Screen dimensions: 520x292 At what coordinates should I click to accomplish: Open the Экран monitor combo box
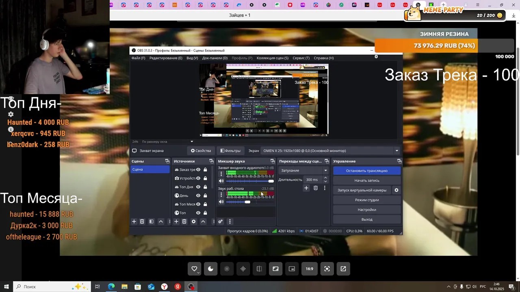coord(331,150)
